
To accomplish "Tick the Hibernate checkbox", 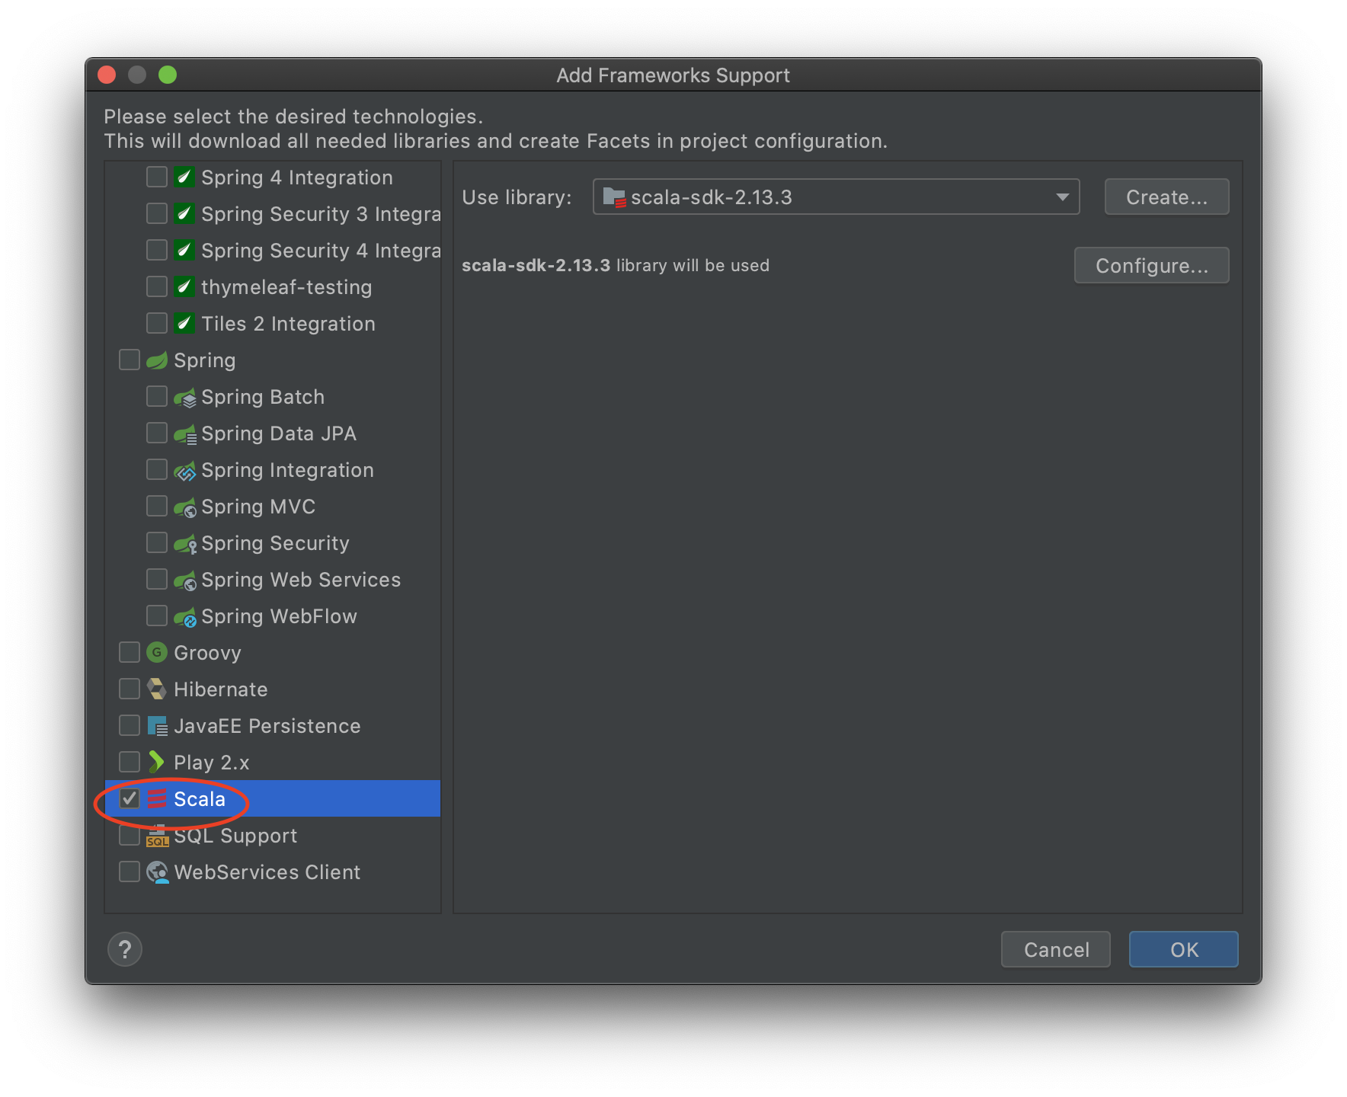I will click(129, 689).
